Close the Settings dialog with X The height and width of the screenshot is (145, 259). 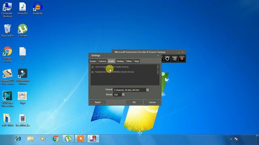(158, 56)
